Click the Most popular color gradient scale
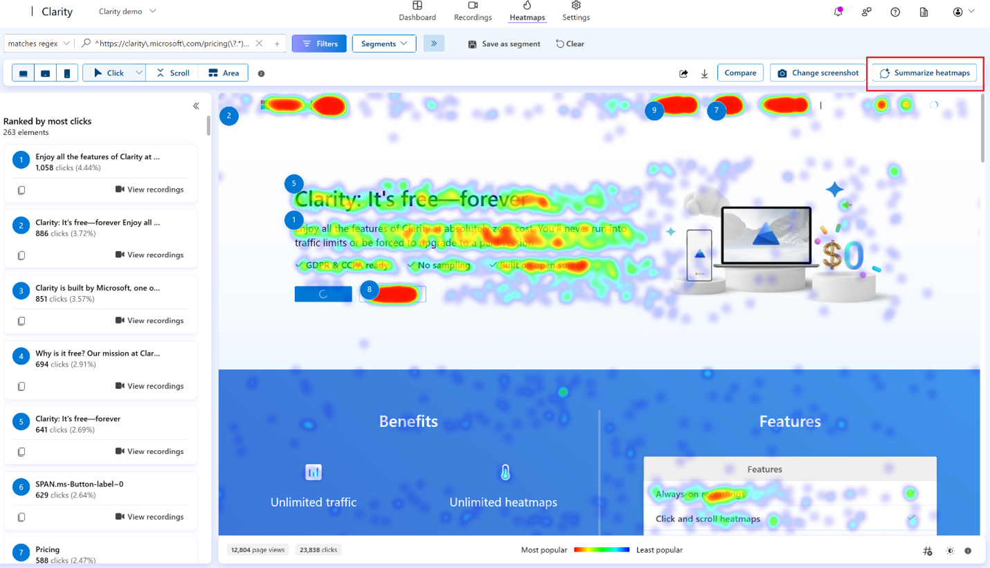 point(601,549)
